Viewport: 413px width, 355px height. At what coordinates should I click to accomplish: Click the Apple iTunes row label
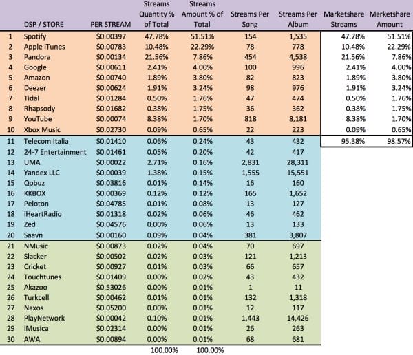(x=43, y=46)
